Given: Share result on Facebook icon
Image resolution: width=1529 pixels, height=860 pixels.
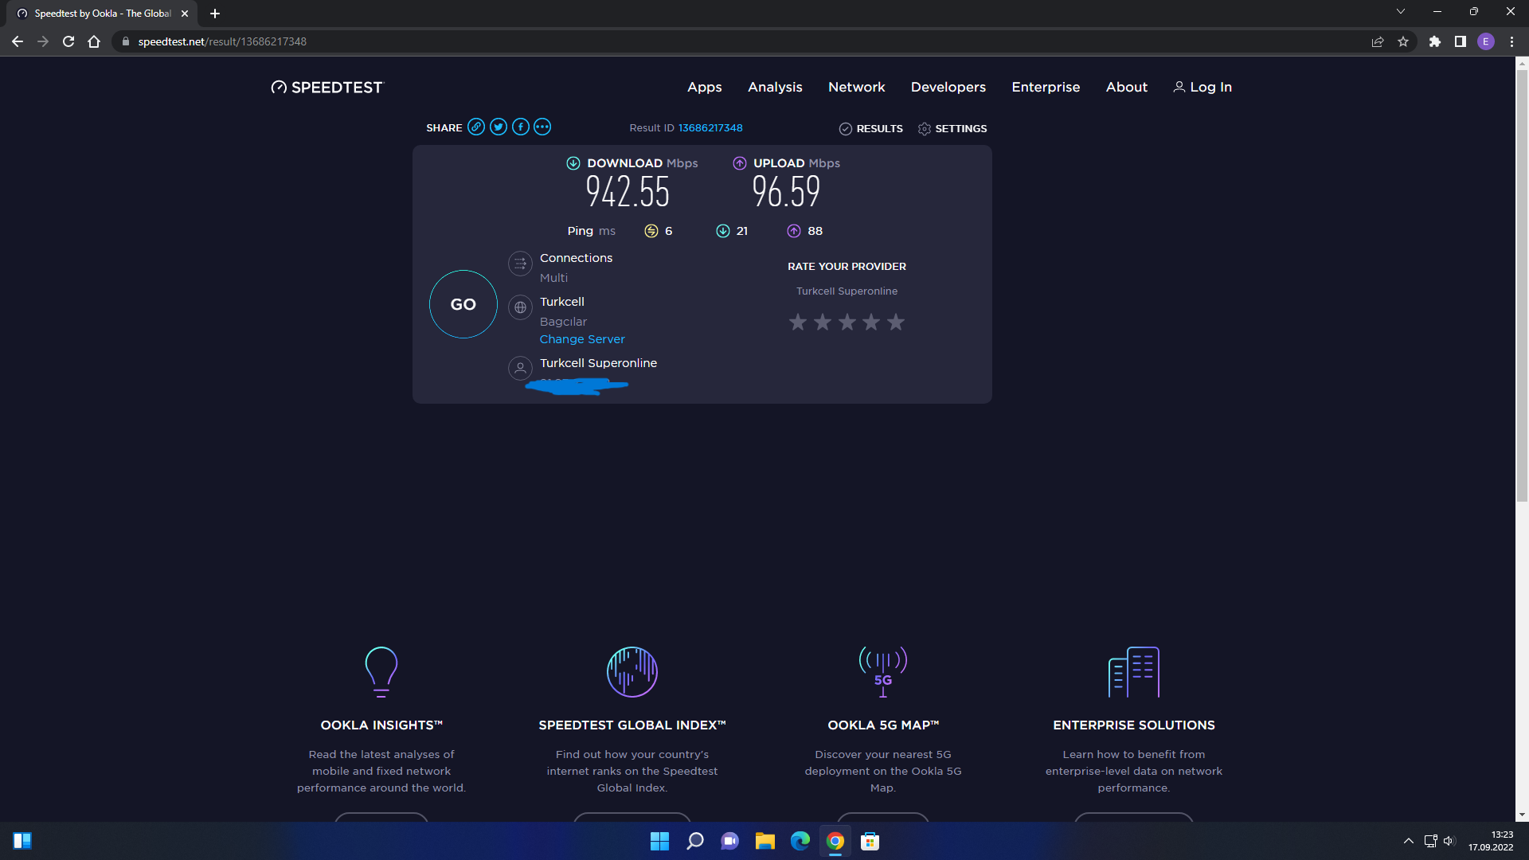Looking at the screenshot, I should [x=521, y=127].
